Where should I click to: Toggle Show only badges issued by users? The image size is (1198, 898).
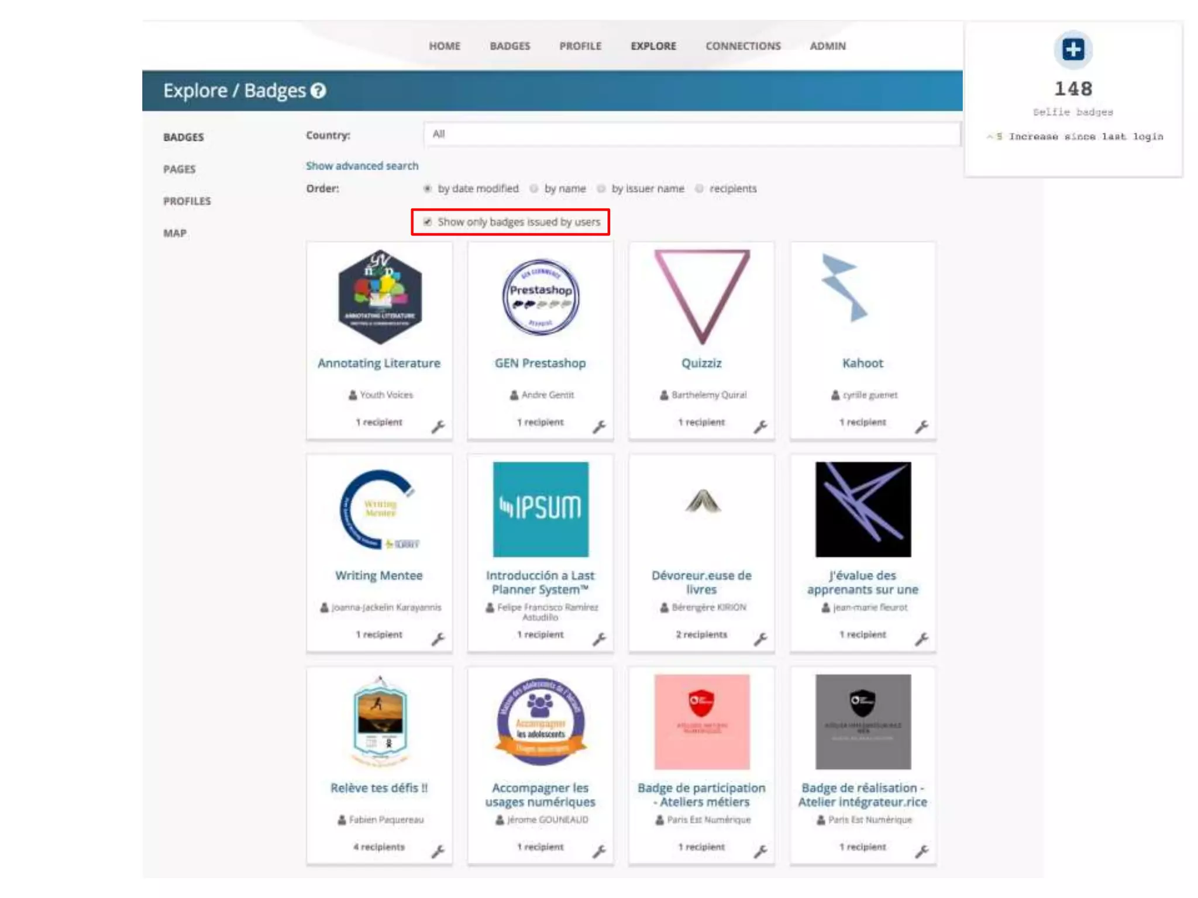(428, 222)
